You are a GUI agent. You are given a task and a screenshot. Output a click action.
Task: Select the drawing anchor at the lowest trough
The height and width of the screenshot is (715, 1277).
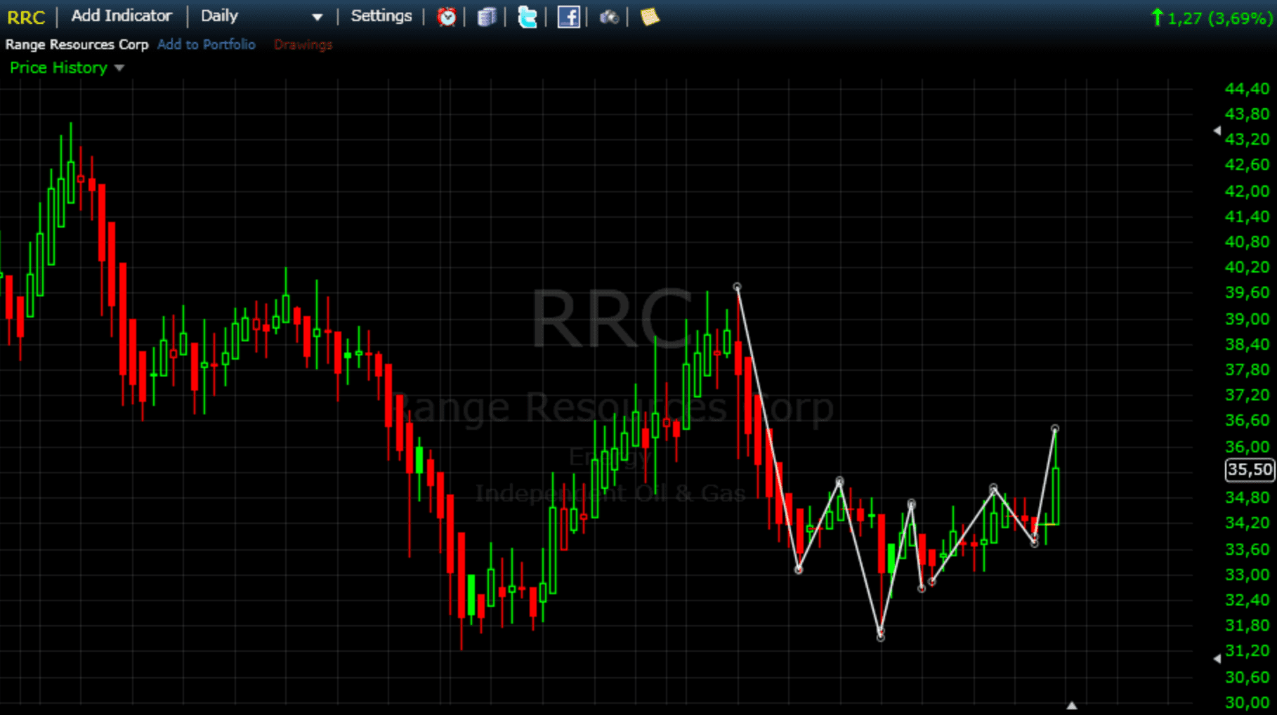pyautogui.click(x=881, y=636)
